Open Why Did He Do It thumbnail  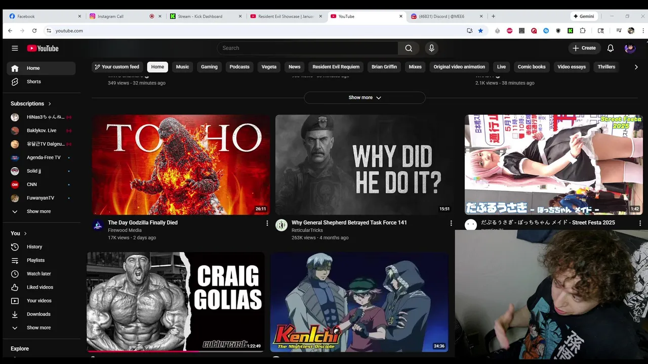[x=364, y=165]
